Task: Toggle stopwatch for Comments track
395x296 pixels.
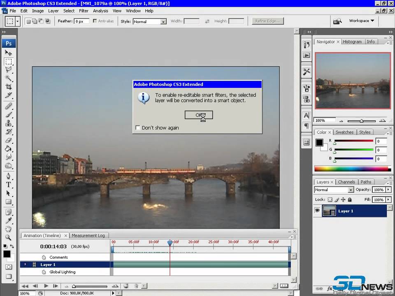Action: coord(44,257)
